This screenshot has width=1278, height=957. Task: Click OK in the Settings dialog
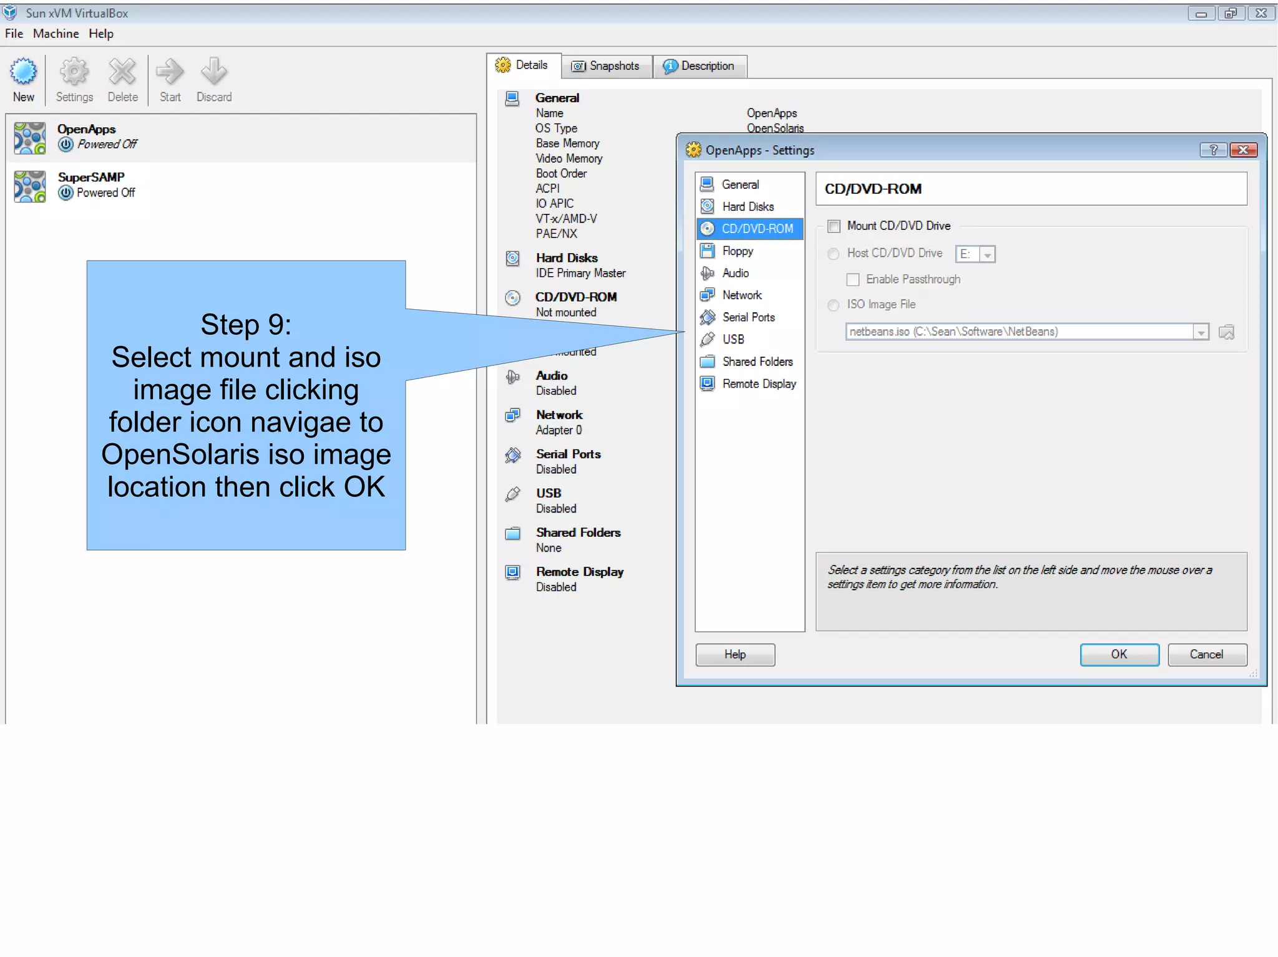pos(1119,655)
